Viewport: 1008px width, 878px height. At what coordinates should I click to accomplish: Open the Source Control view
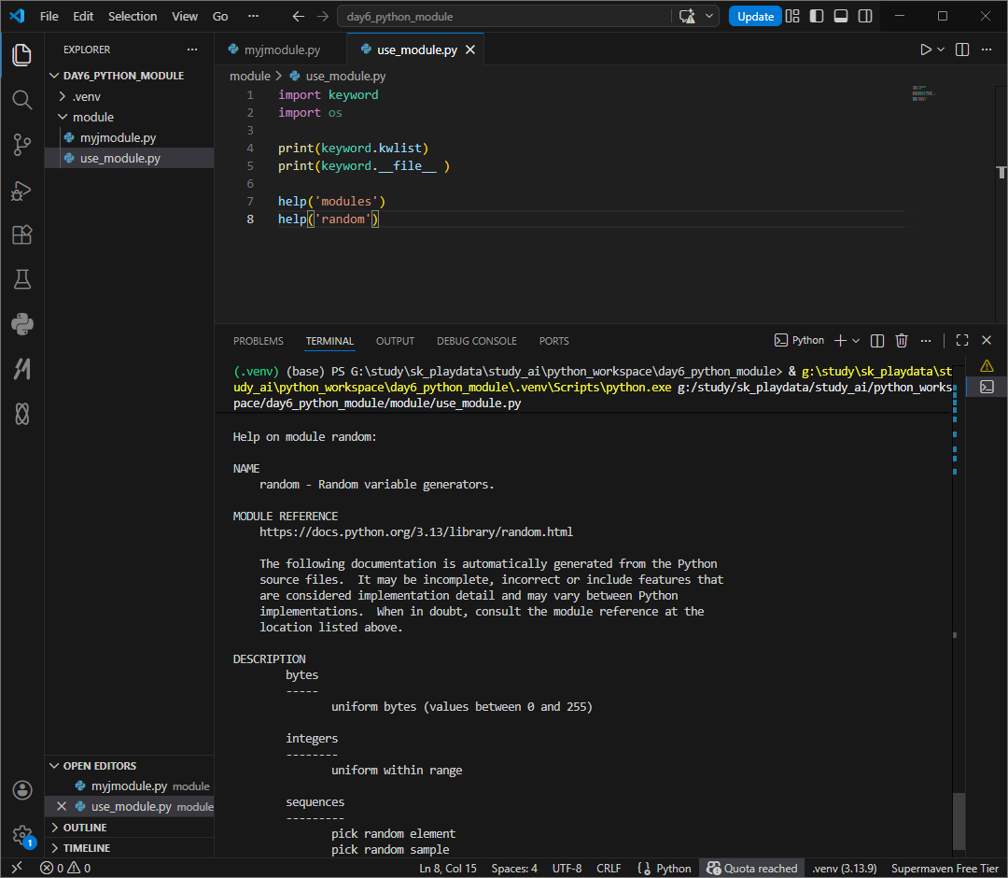pyautogui.click(x=21, y=145)
